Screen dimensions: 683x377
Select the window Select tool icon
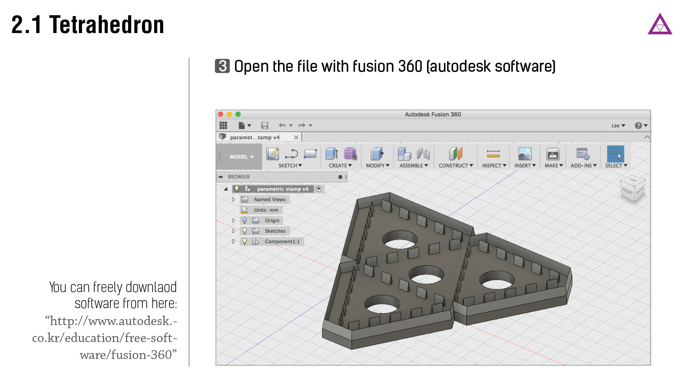click(615, 154)
